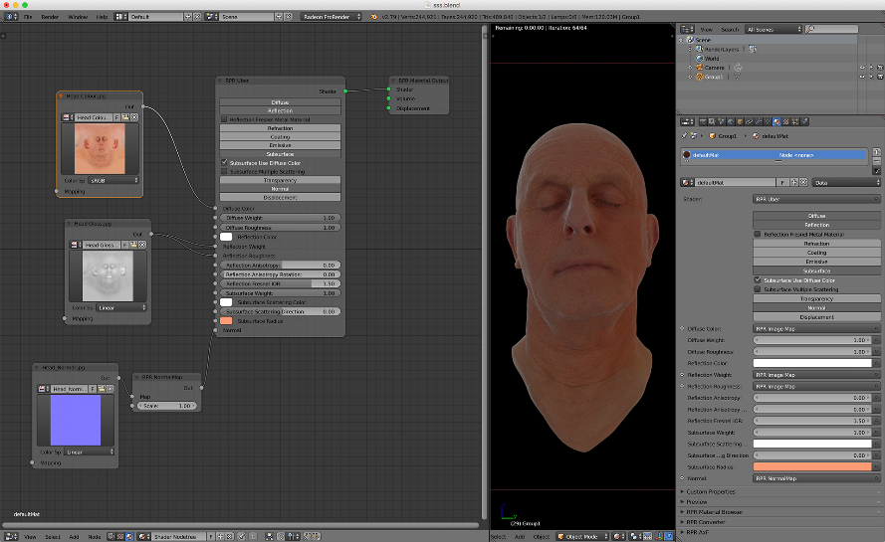885x542 pixels.
Task: Click the pin icon in Properties breadcrumb
Action: coord(685,136)
